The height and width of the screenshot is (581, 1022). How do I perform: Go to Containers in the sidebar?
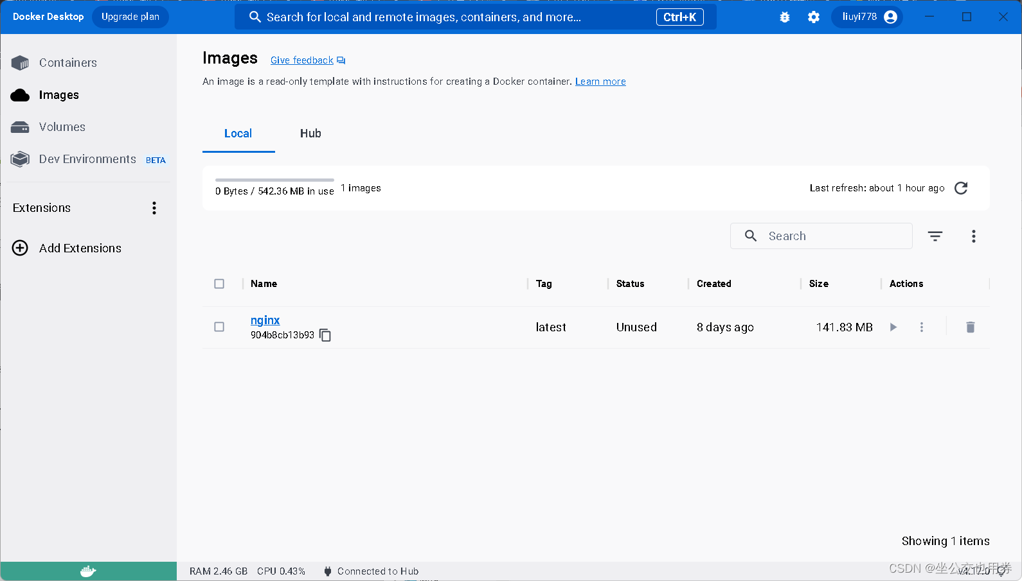pos(67,63)
